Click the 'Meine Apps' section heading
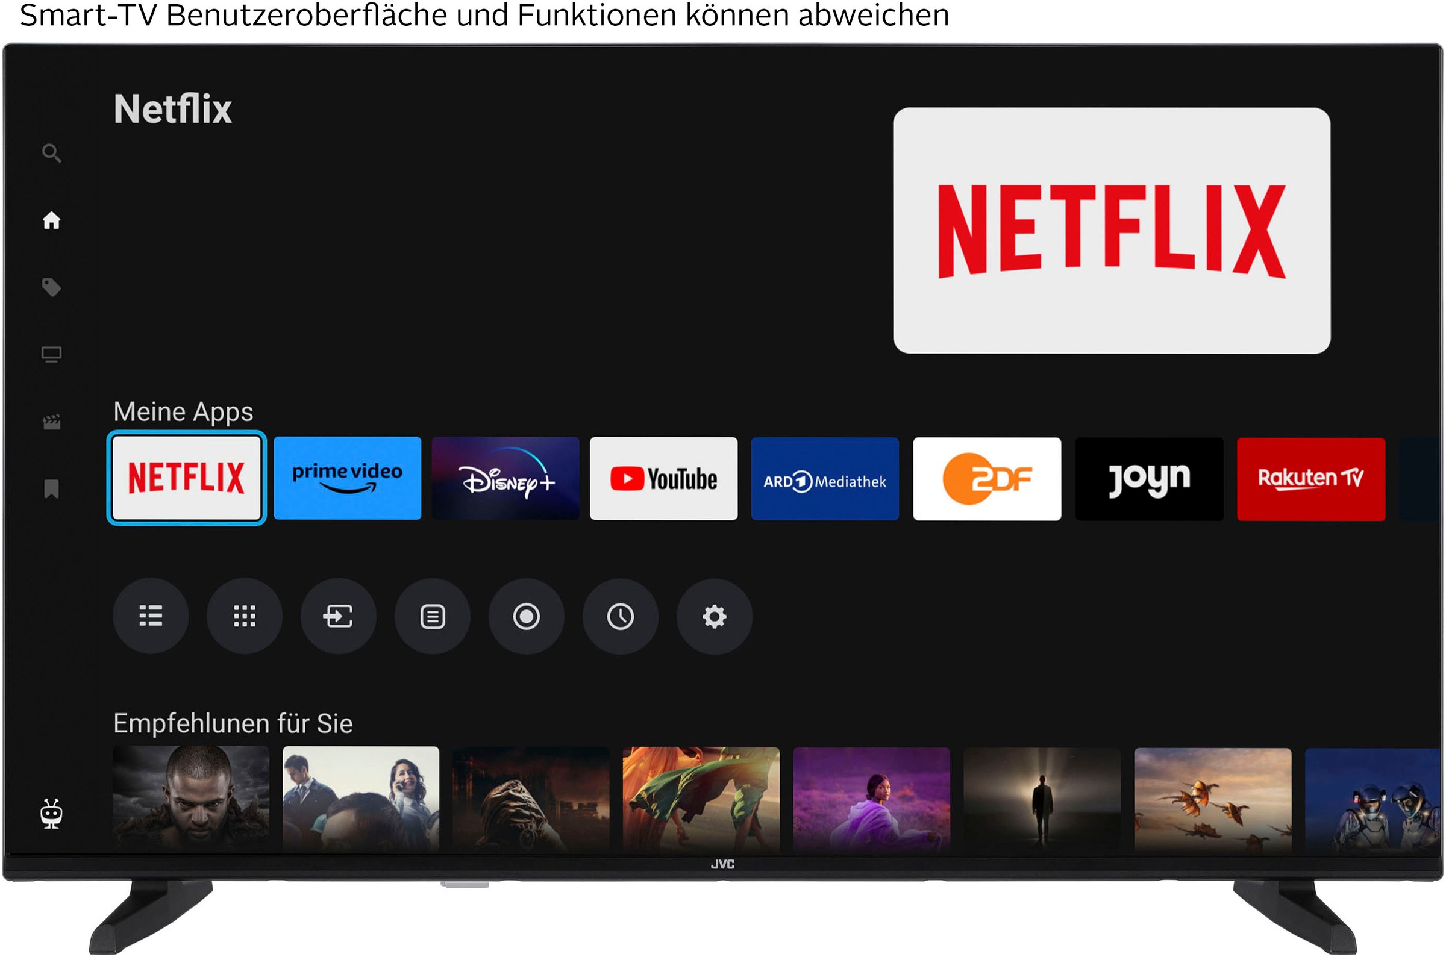Screen dimensions: 1446x957 click(183, 413)
